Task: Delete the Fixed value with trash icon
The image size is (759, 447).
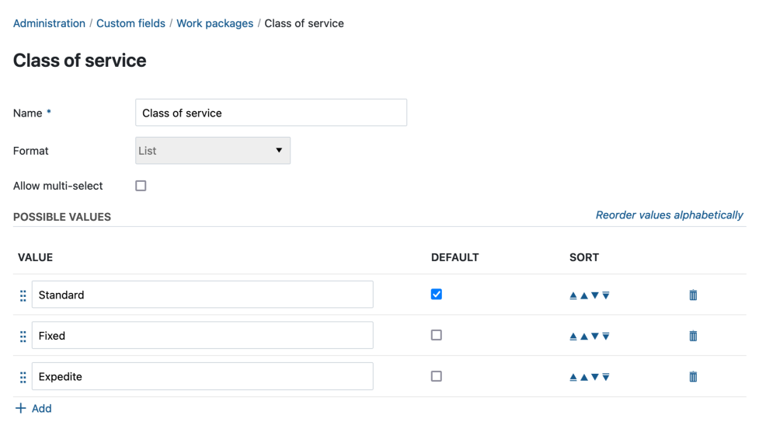Action: (x=693, y=336)
